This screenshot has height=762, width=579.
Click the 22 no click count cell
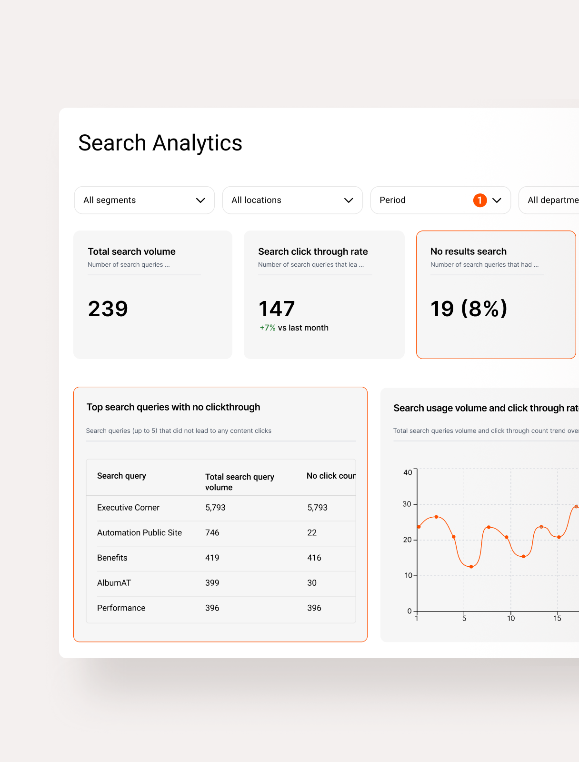tap(312, 533)
